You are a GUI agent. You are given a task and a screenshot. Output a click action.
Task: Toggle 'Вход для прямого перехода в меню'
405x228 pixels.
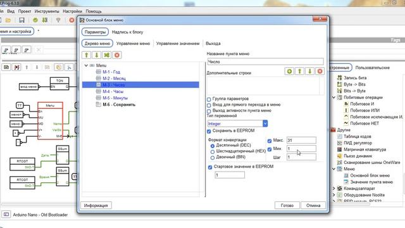(209, 105)
